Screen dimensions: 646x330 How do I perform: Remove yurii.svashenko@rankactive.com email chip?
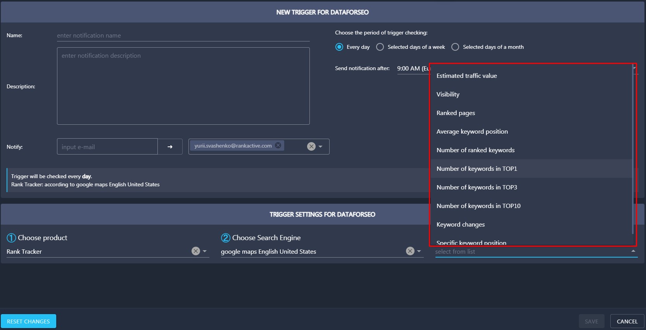coord(278,145)
